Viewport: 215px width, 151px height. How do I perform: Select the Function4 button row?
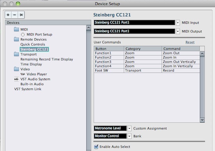147,66
